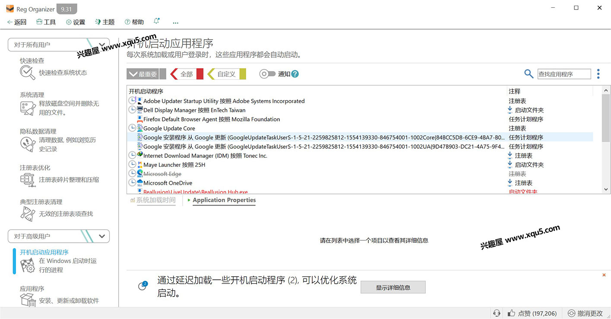
Task: Click the 撤消更改 button text
Action: click(x=590, y=313)
